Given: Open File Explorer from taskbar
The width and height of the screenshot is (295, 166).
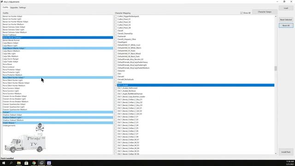Looking at the screenshot, I should (x=19, y=163).
